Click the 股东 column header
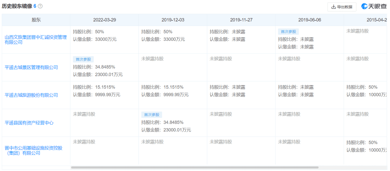Screen dimensions: 390x171 (36, 20)
